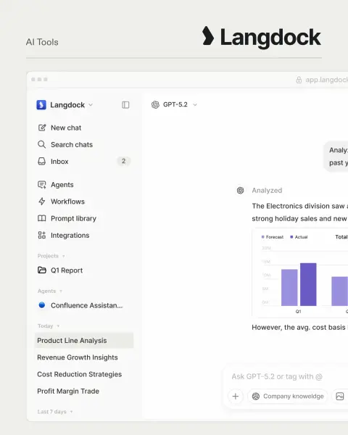Image resolution: width=348 pixels, height=435 pixels.
Task: Click the Company knowledge globe icon
Action: 256,396
